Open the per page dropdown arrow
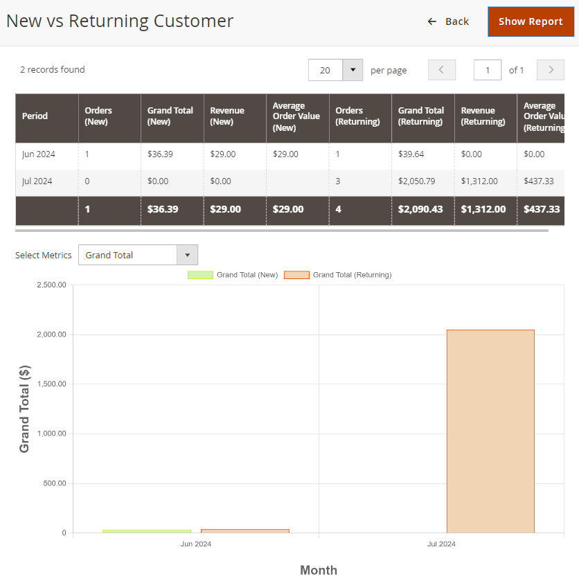The height and width of the screenshot is (581, 579). [x=353, y=70]
